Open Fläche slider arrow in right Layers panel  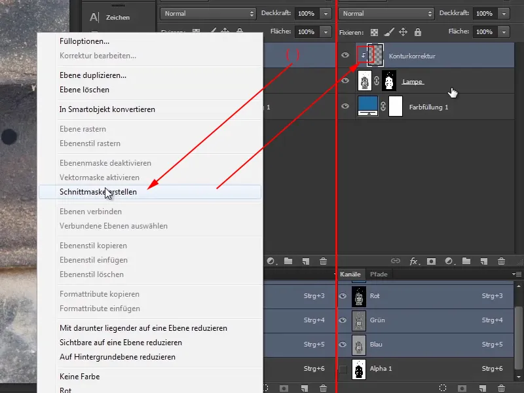504,32
